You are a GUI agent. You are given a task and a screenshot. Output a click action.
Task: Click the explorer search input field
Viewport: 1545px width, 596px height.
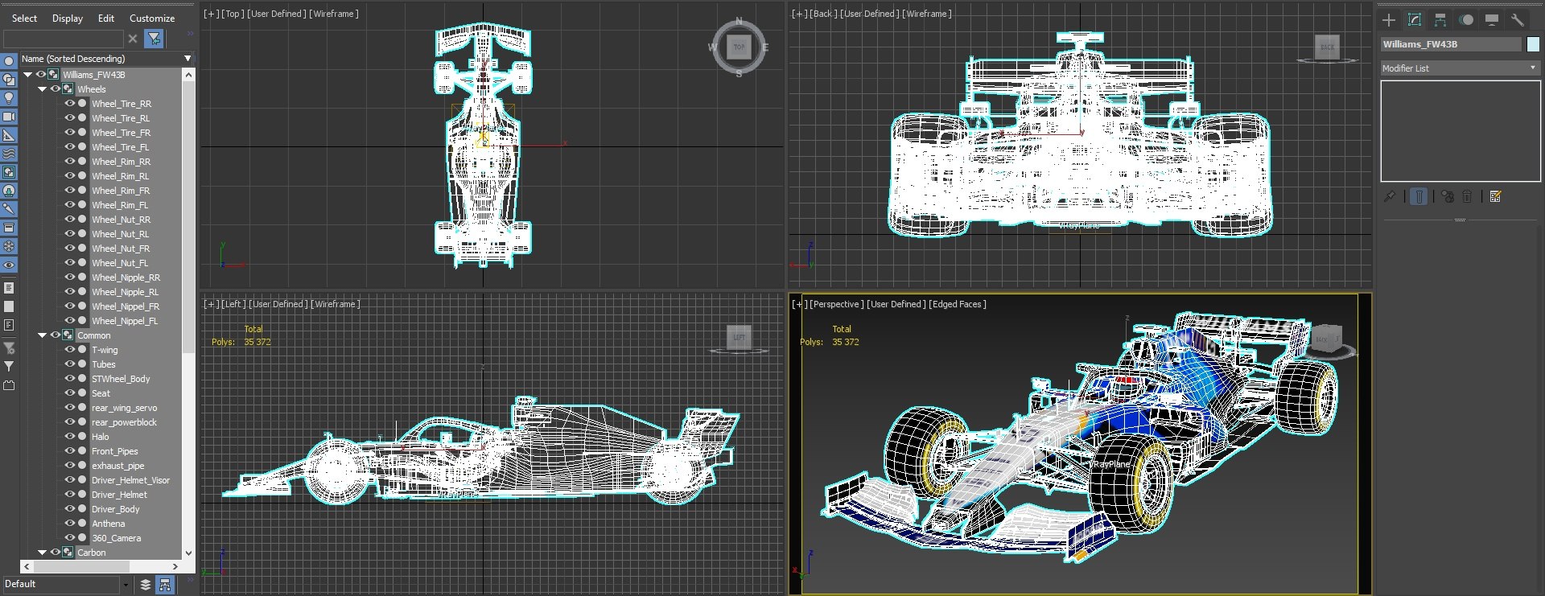[64, 39]
